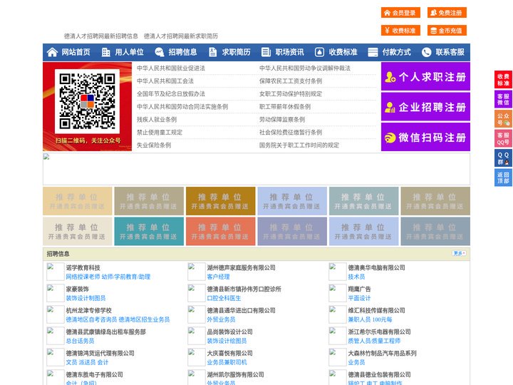
Task: Click the 免费注册 button
Action: (447, 13)
